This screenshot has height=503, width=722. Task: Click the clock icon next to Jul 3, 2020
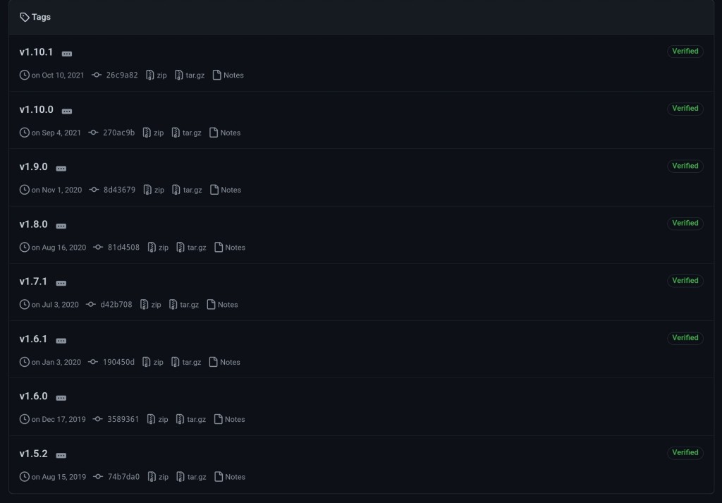click(x=25, y=305)
